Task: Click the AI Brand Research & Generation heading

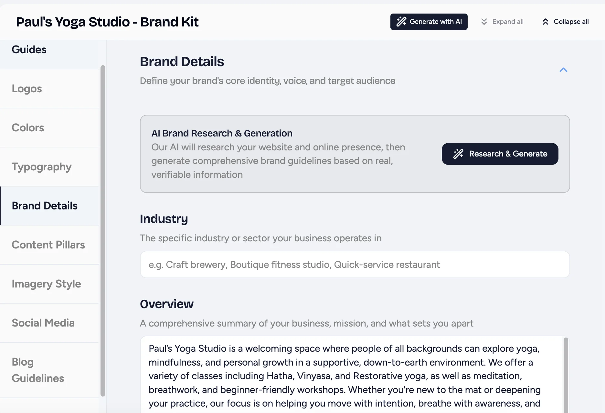Action: pos(222,133)
